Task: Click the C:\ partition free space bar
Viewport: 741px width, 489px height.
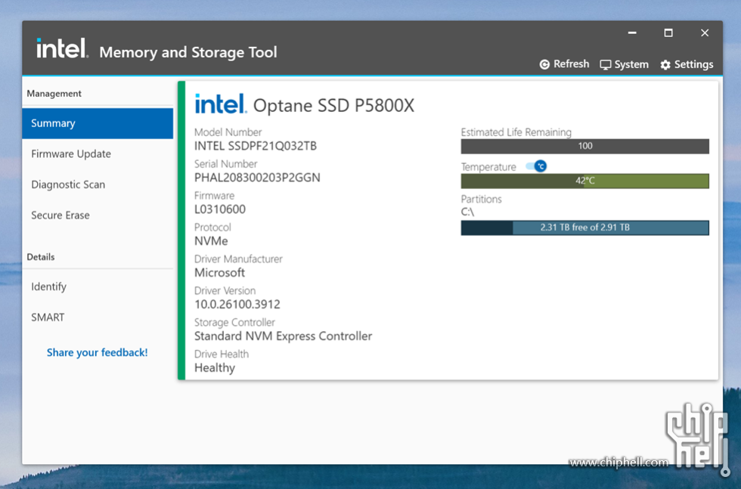Action: pos(585,227)
